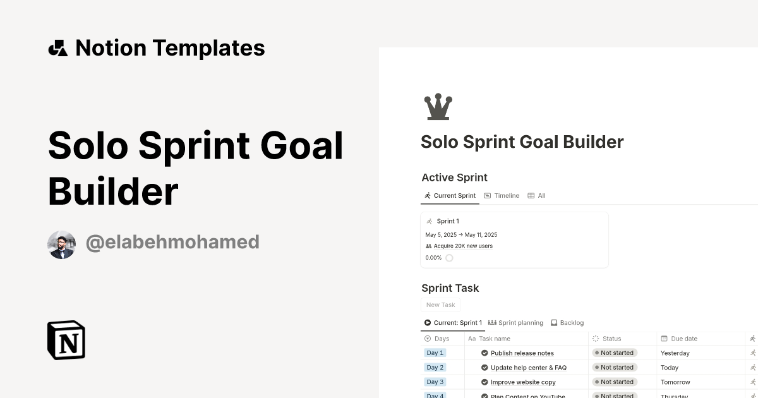This screenshot has height=398, width=758.
Task: Click the calendar icon in the Due date column
Action: [663, 339]
